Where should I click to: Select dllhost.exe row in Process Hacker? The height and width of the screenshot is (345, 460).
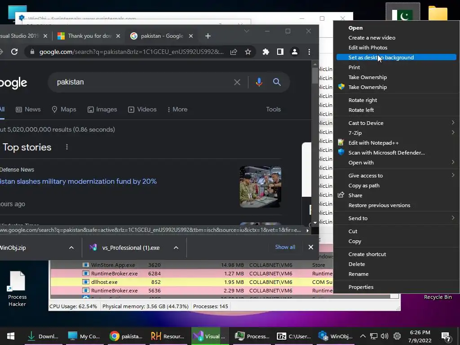pyautogui.click(x=191, y=282)
